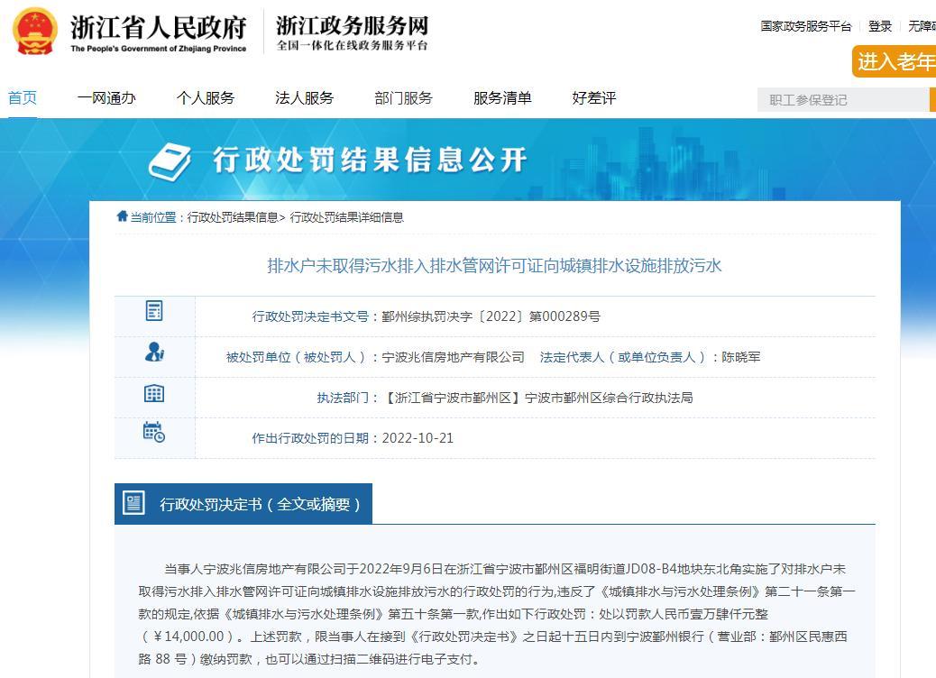The height and width of the screenshot is (678, 936).
Task: Click the calendar icon beside 作出行政处罚的日期
Action: [x=154, y=432]
